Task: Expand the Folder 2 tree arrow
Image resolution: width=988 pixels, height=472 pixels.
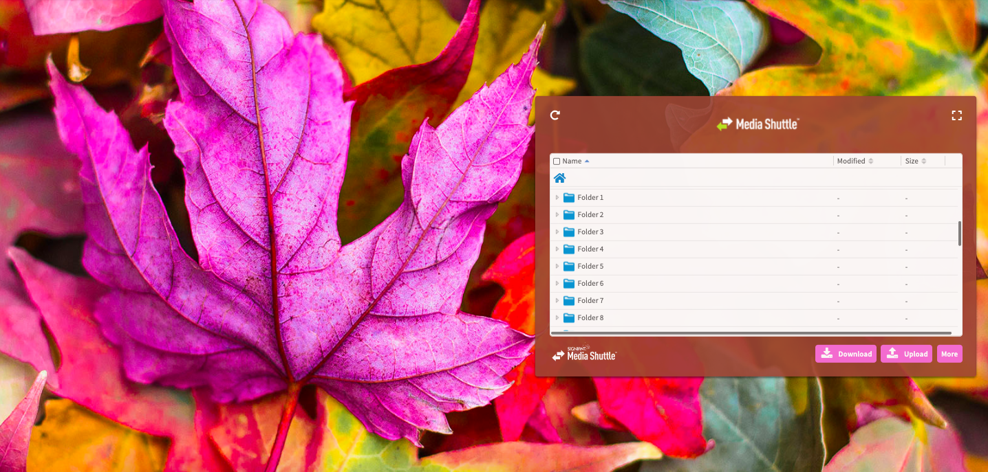Action: [557, 215]
